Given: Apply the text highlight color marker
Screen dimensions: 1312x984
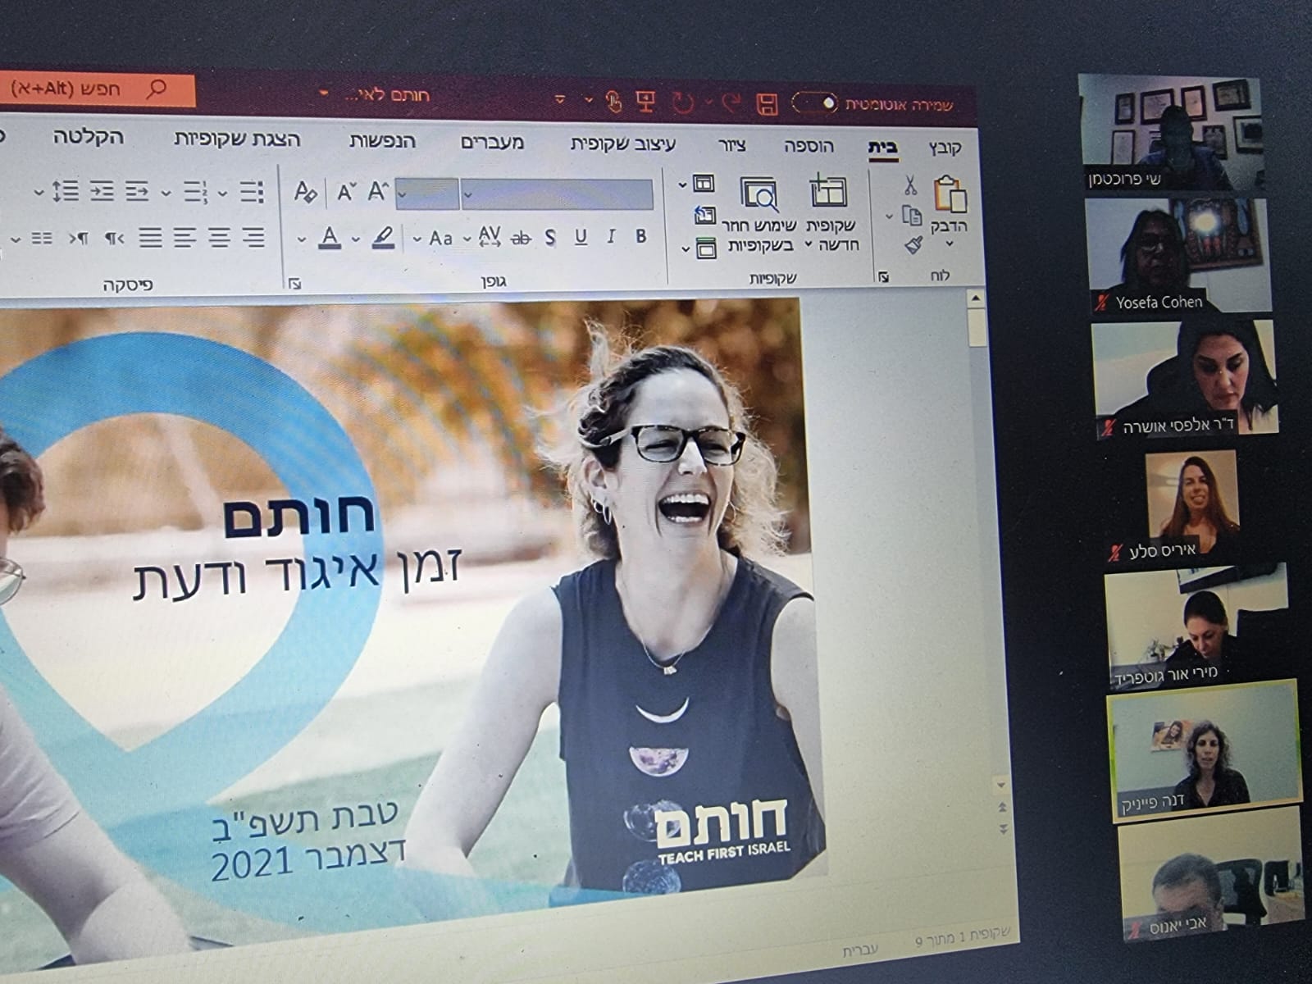Looking at the screenshot, I should point(383,239).
